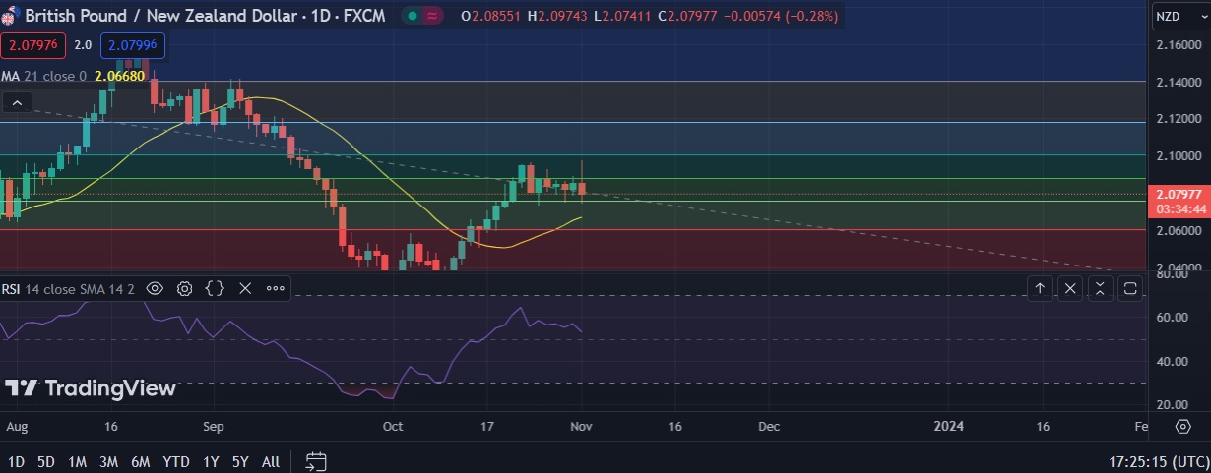1211x473 pixels.
Task: Click the 2.16000 price axis label
Action: tap(1178, 45)
